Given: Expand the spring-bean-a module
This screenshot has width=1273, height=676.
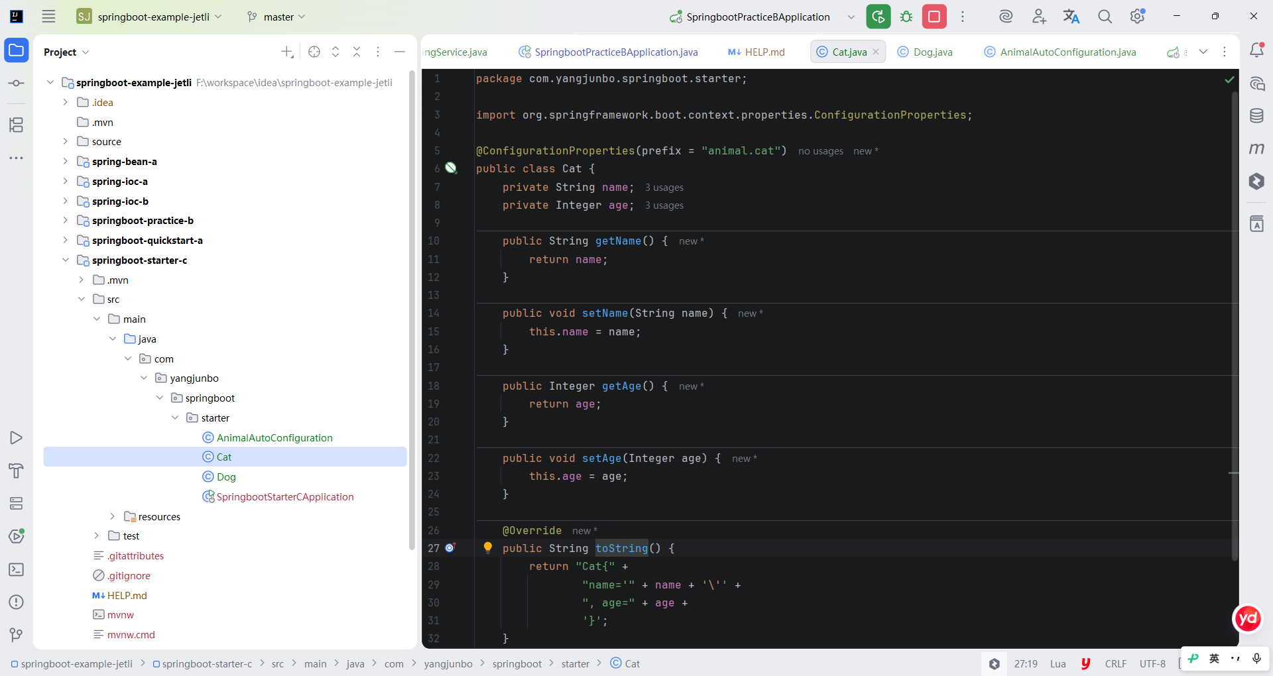Looking at the screenshot, I should click(x=65, y=161).
